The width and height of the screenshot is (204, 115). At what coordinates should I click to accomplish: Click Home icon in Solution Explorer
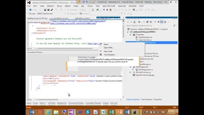(x=135, y=22)
